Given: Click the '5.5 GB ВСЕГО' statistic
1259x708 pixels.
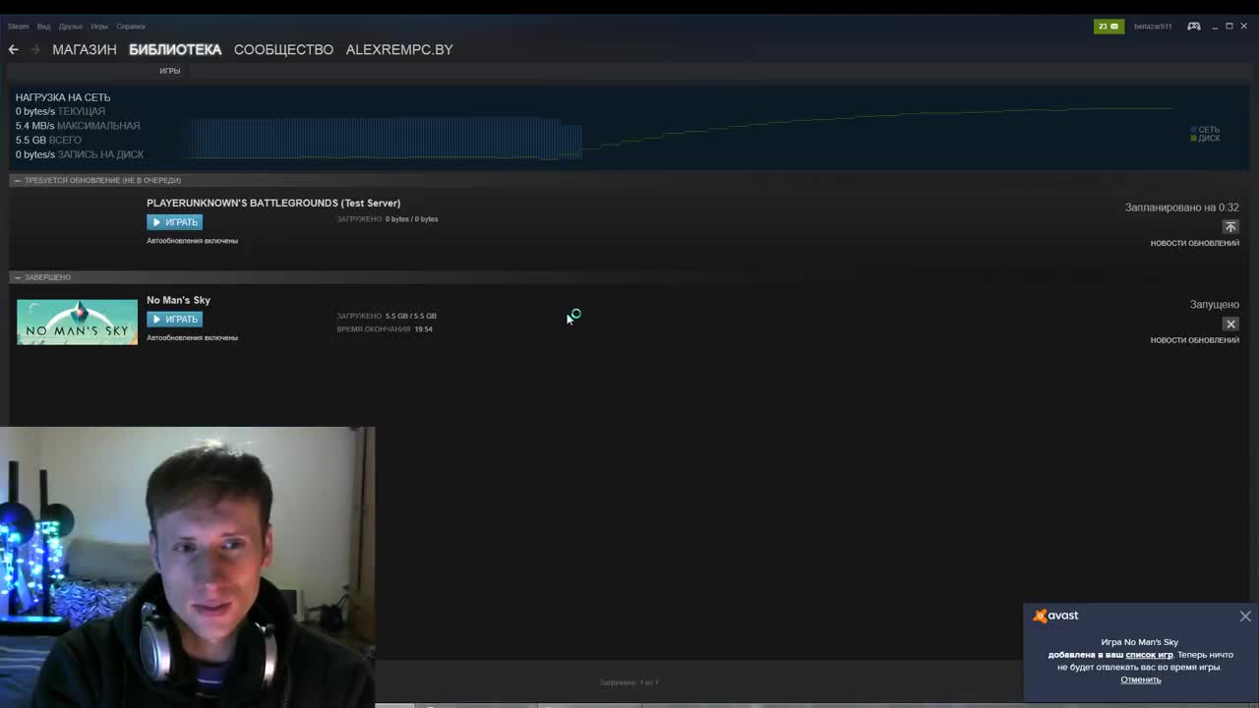Looking at the screenshot, I should click(48, 141).
